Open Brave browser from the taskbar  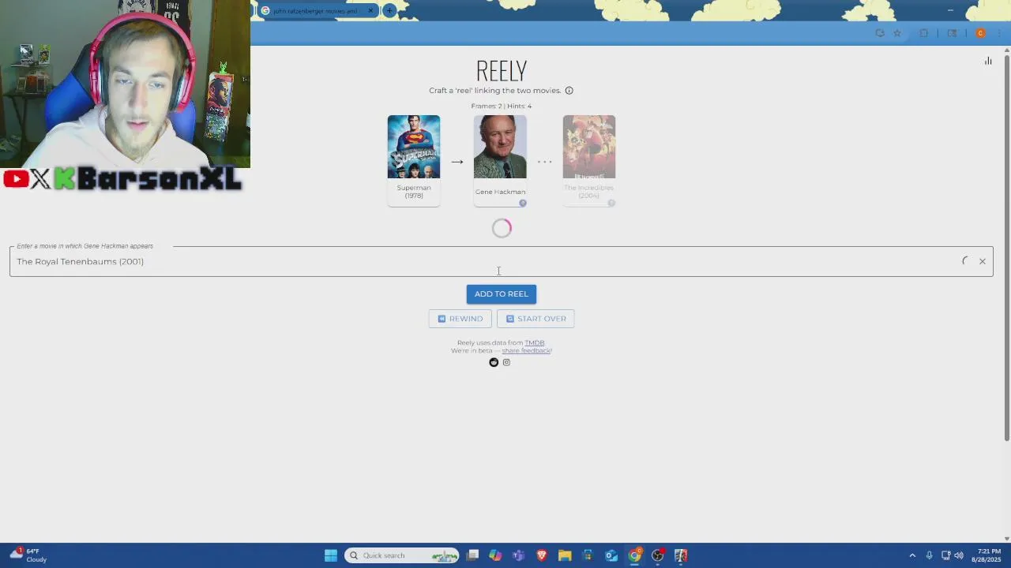(x=542, y=555)
